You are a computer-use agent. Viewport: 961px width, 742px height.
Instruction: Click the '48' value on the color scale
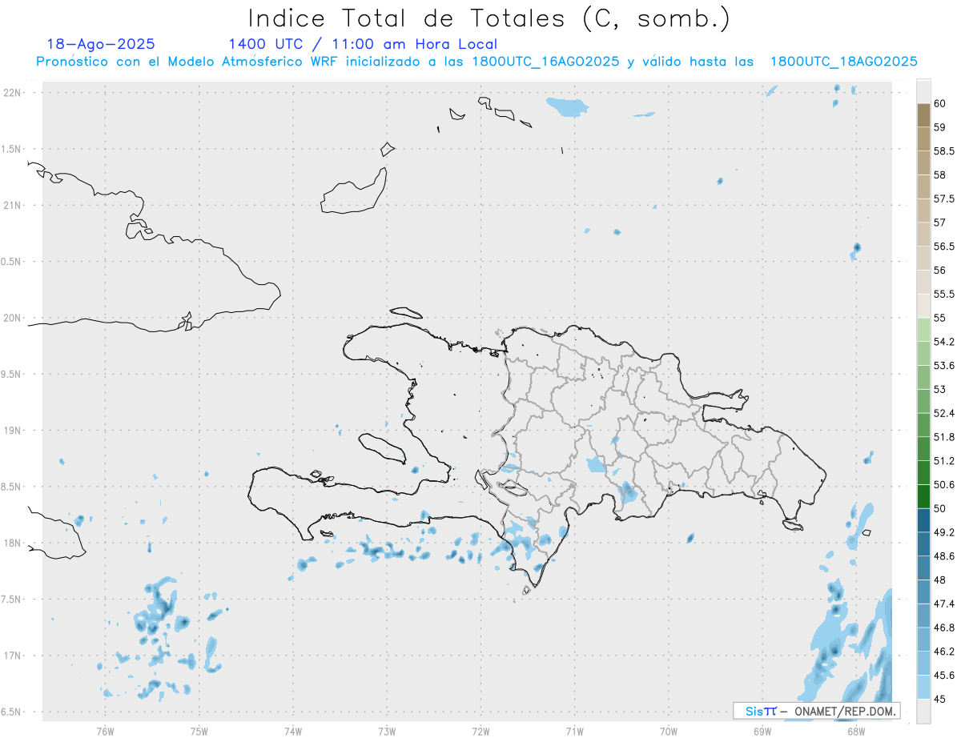click(x=940, y=580)
